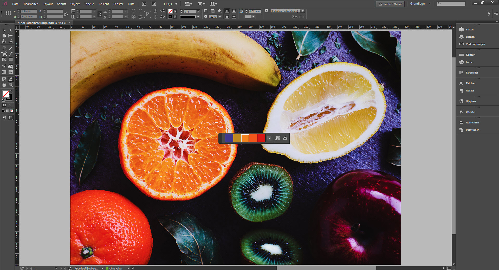Toggle formatting affects text
Image resolution: width=499 pixels, height=270 pixels.
pyautogui.click(x=10, y=105)
